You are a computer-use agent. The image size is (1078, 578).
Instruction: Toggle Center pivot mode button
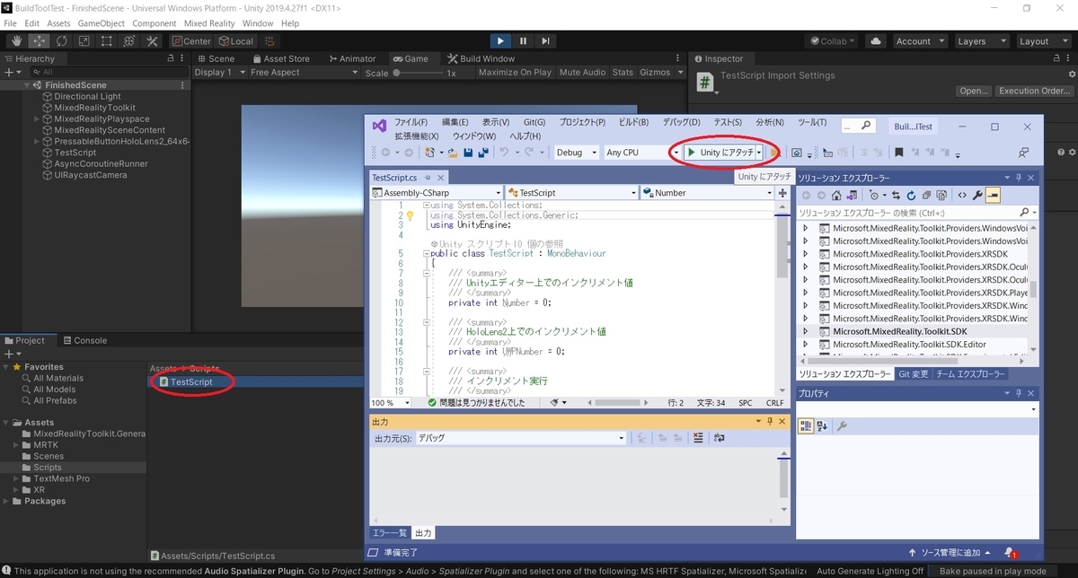click(191, 41)
